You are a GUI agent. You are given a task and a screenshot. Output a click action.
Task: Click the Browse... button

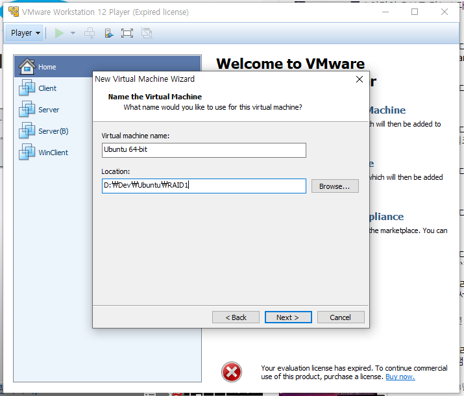(335, 186)
